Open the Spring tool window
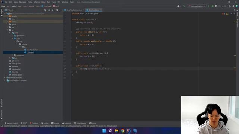The height and width of the screenshot is (134, 239). (x=92, y=123)
